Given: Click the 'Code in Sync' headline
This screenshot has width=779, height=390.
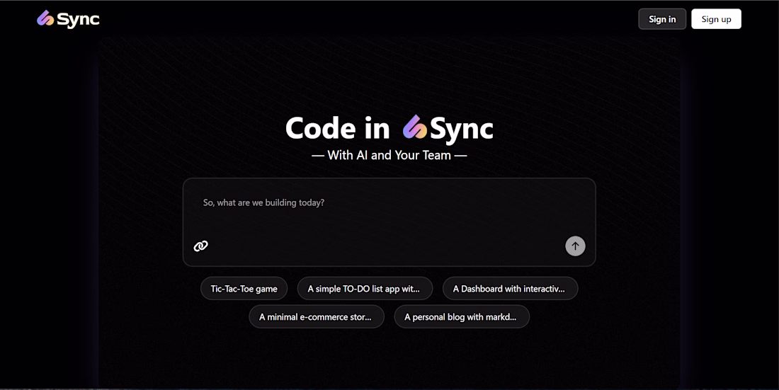Looking at the screenshot, I should [x=389, y=128].
